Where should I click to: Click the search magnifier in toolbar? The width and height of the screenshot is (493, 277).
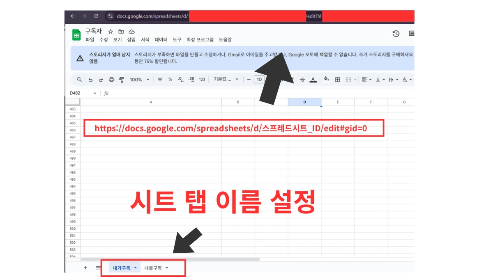point(80,80)
